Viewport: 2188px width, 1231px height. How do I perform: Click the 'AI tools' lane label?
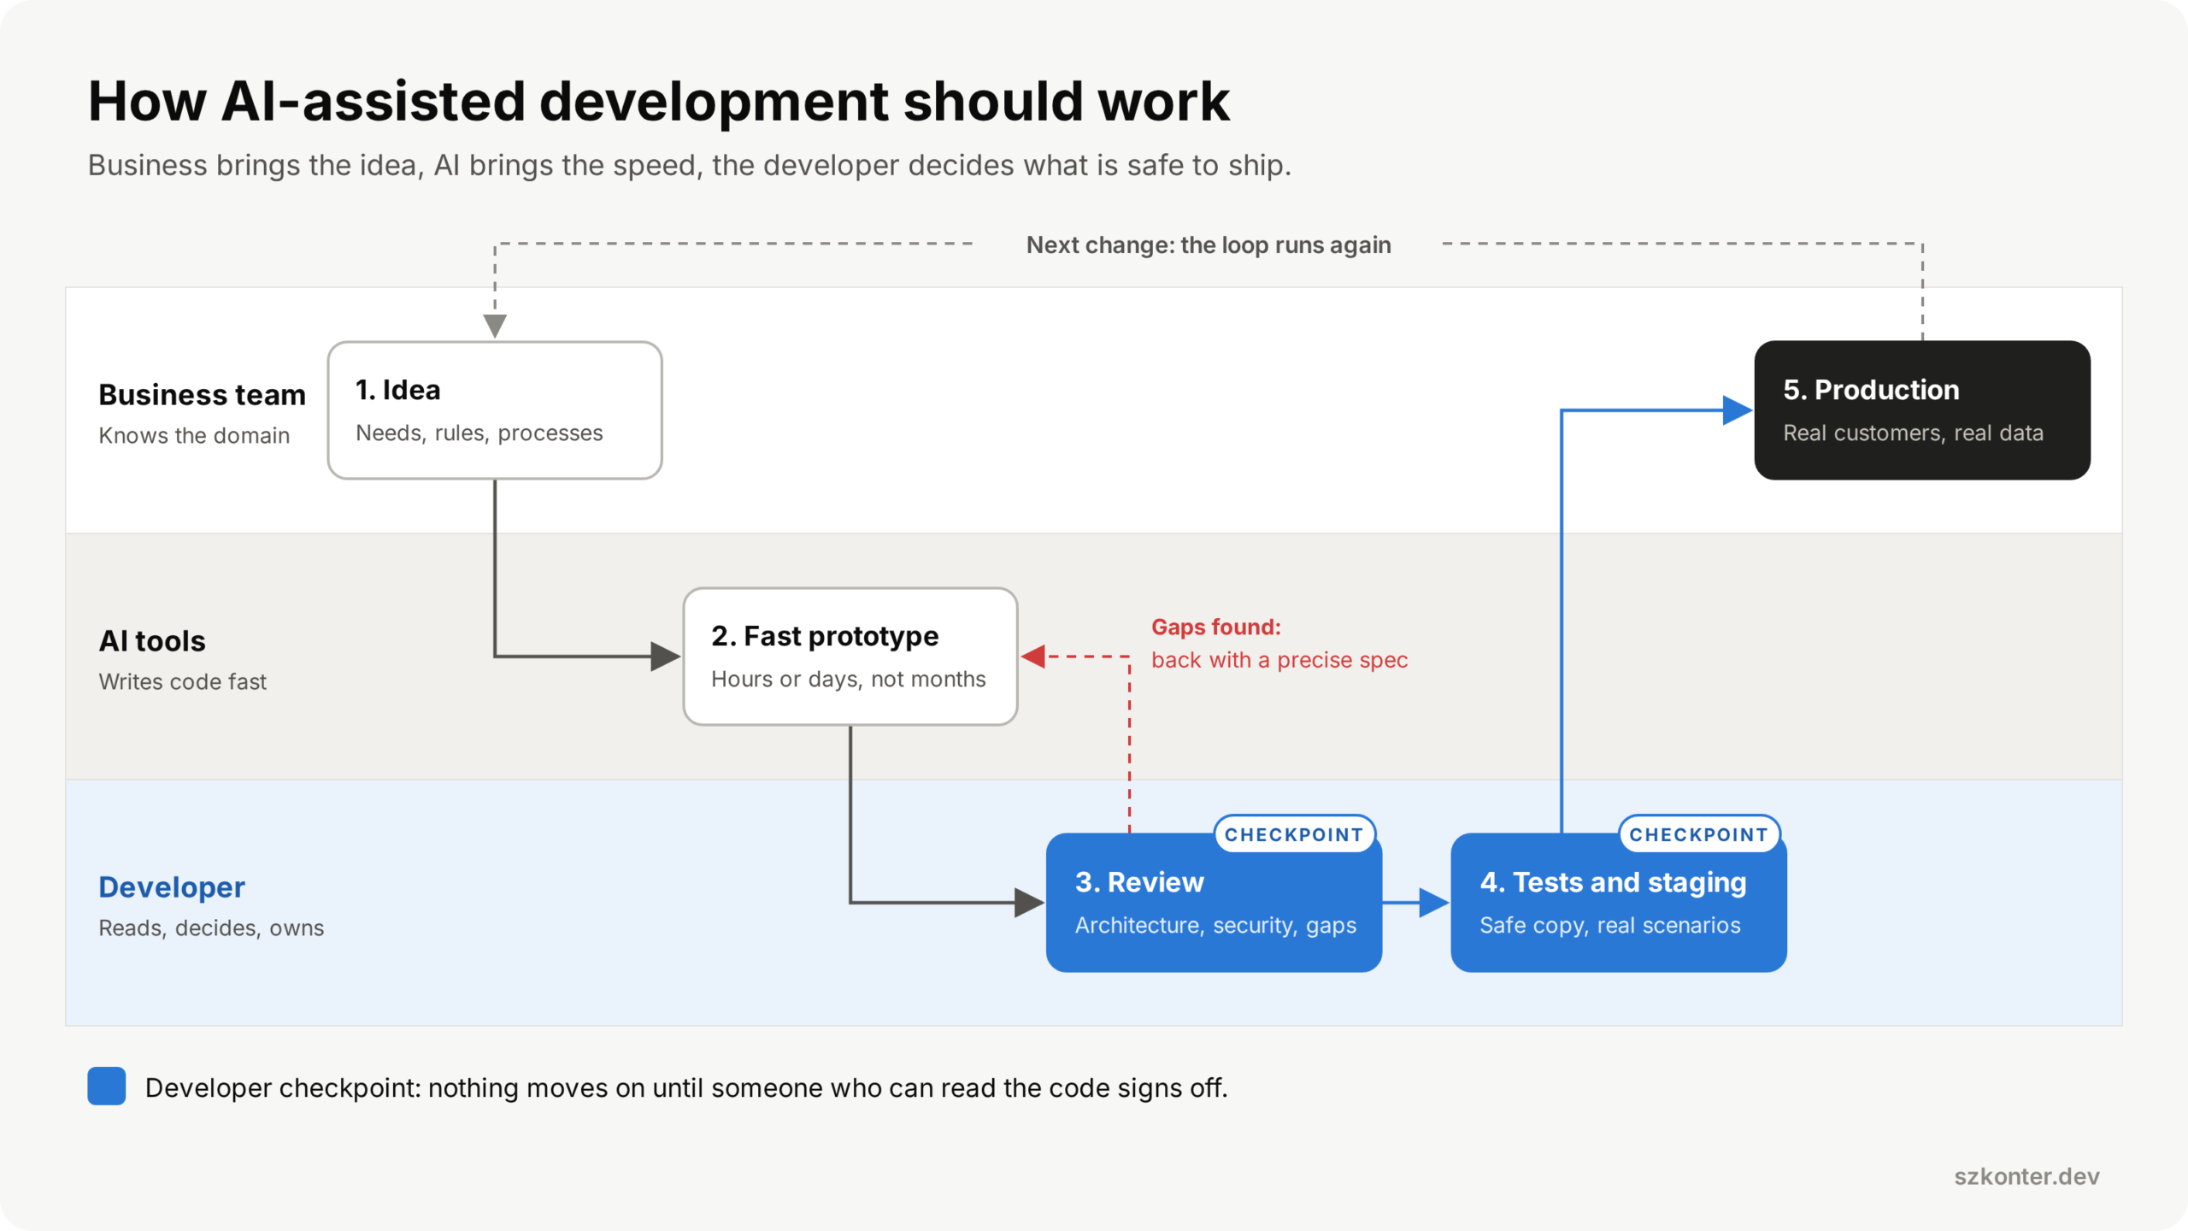click(152, 641)
